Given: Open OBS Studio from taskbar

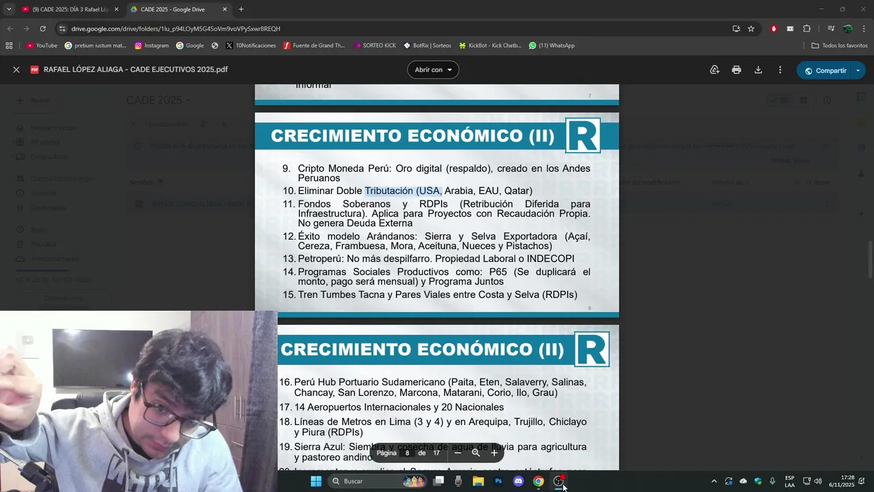Looking at the screenshot, I should (559, 481).
